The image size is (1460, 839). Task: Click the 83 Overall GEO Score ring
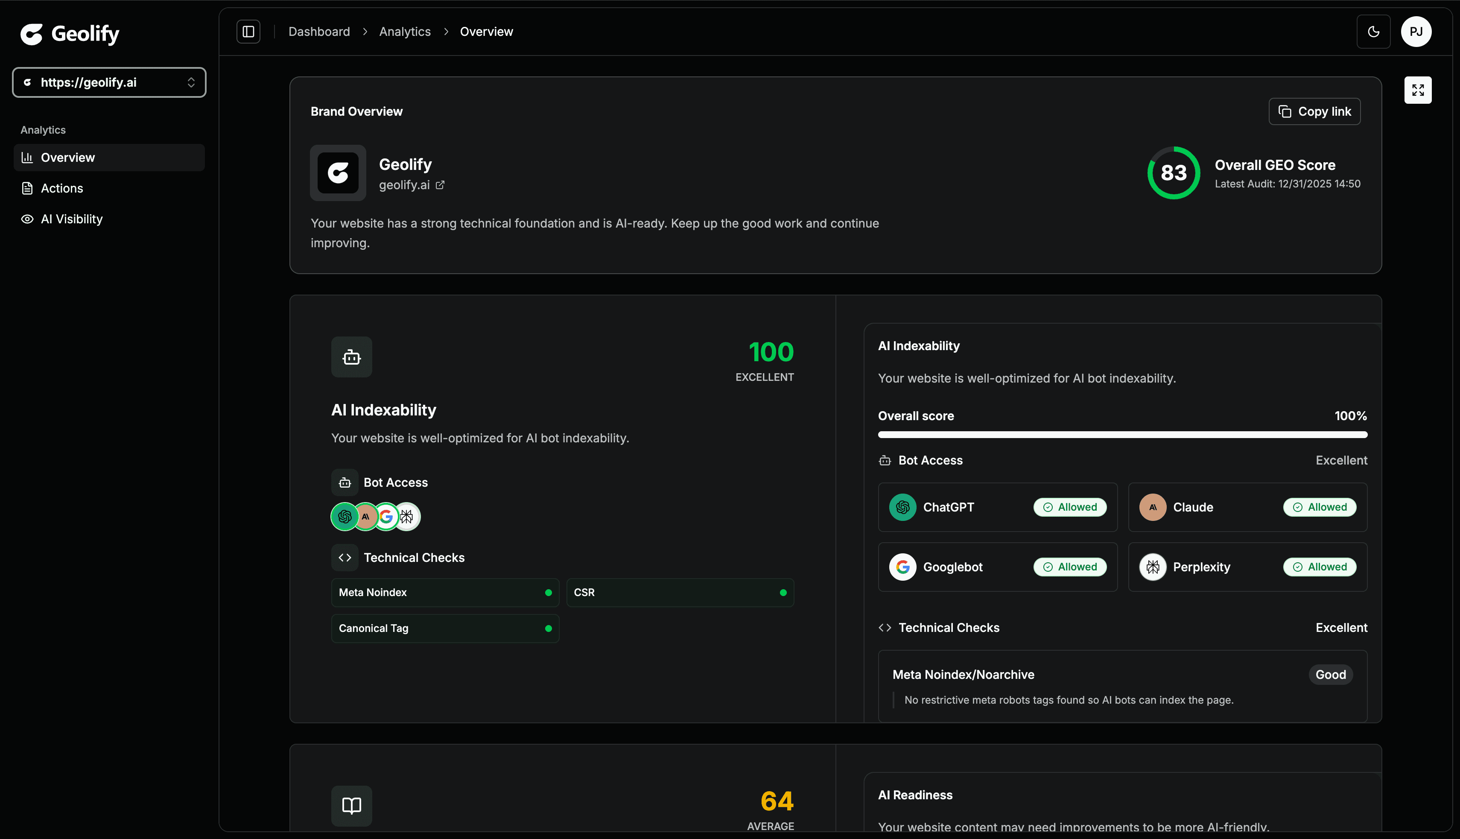tap(1174, 173)
